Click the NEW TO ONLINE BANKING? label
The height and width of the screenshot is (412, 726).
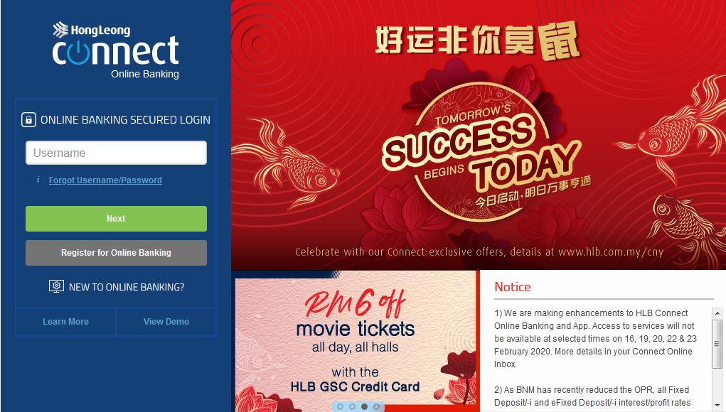[x=127, y=287]
